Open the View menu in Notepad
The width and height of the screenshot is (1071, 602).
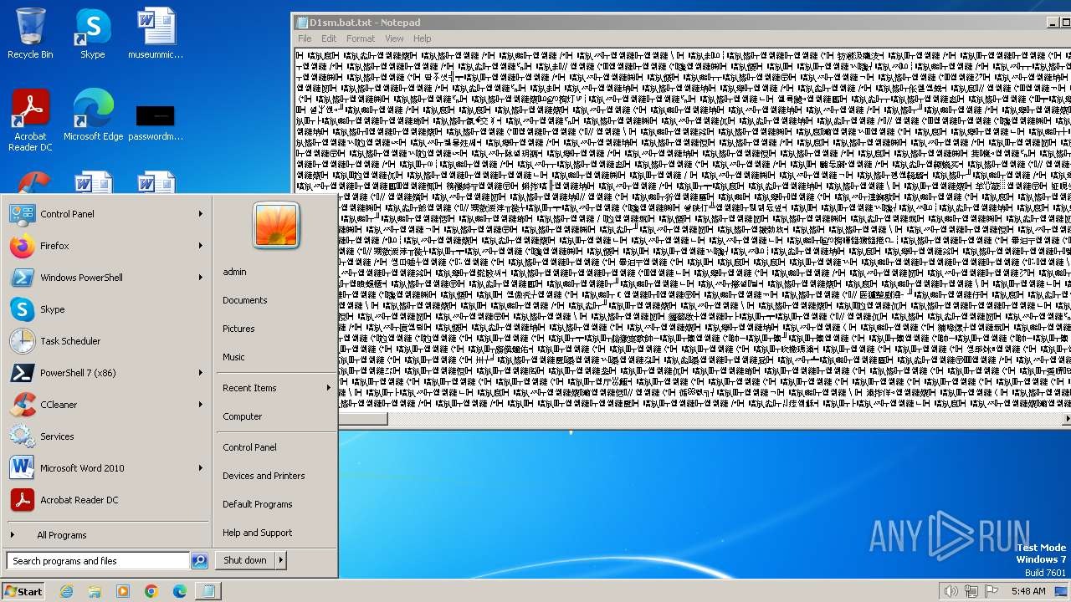394,38
